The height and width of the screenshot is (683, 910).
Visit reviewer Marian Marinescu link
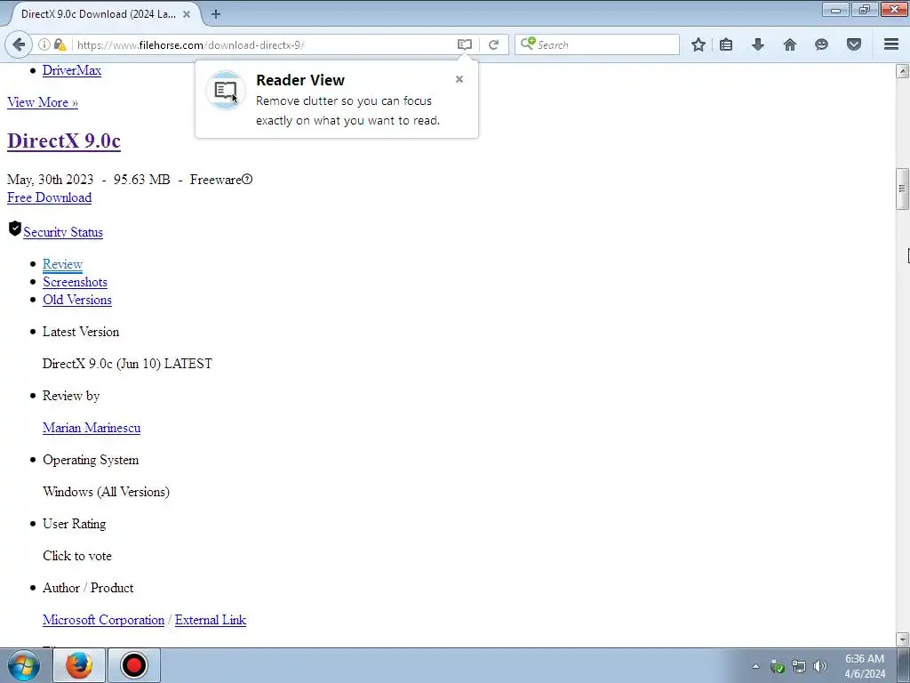[92, 428]
